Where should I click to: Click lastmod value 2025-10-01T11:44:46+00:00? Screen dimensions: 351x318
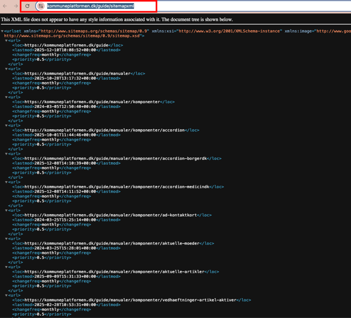click(x=65, y=135)
